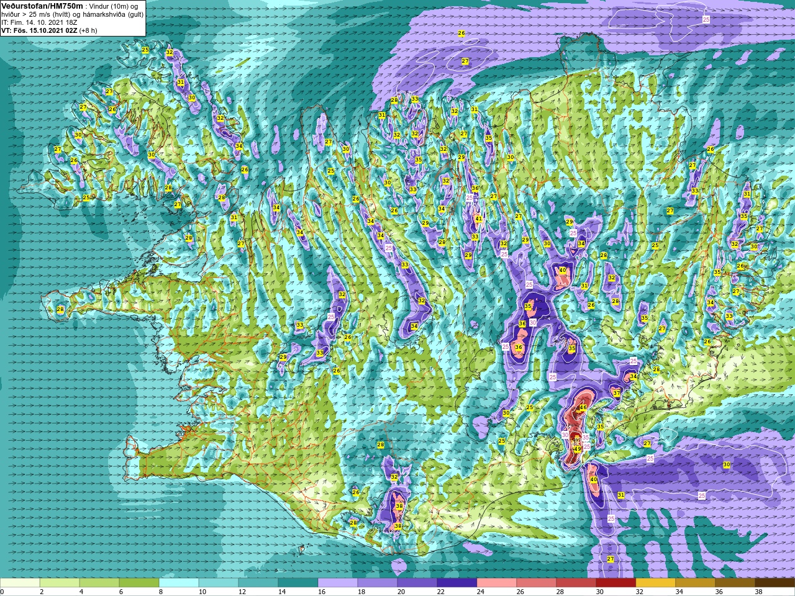Select the 6–8 m/s olive green legend swatch
This screenshot has height=596, width=795.
click(x=139, y=582)
